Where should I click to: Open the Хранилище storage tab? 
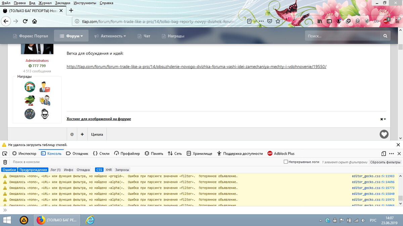pyautogui.click(x=199, y=154)
